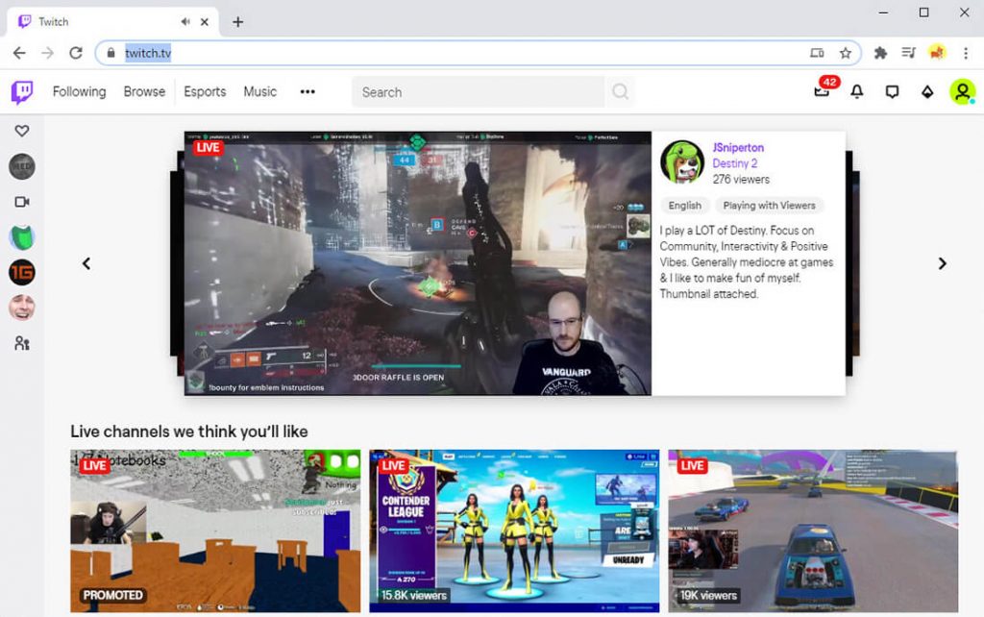Click the "276 viewers" text
This screenshot has height=617, width=984.
click(x=741, y=180)
